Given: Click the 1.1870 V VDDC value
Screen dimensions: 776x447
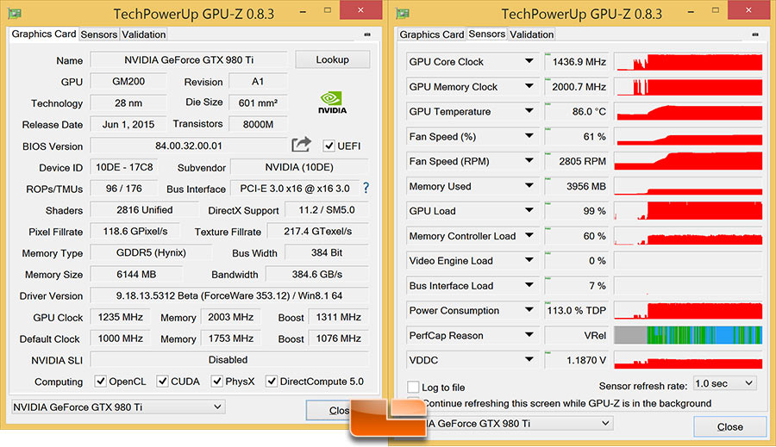Looking at the screenshot, I should click(x=577, y=360).
